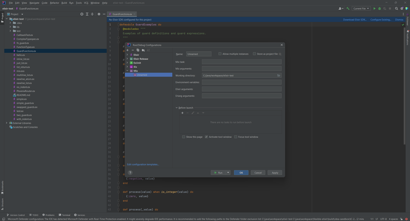Hide the Project tool window

click(104, 14)
